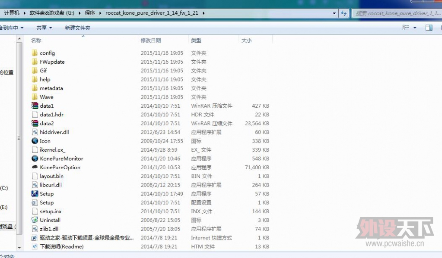This screenshot has width=442, height=258.
Task: Navigate to 程序 folder in breadcrumb
Action: coord(90,13)
